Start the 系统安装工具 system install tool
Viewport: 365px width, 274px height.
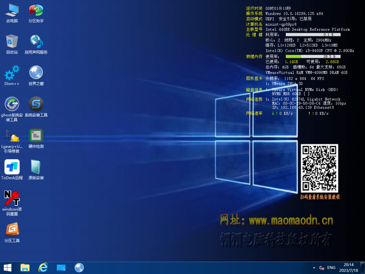click(36, 105)
